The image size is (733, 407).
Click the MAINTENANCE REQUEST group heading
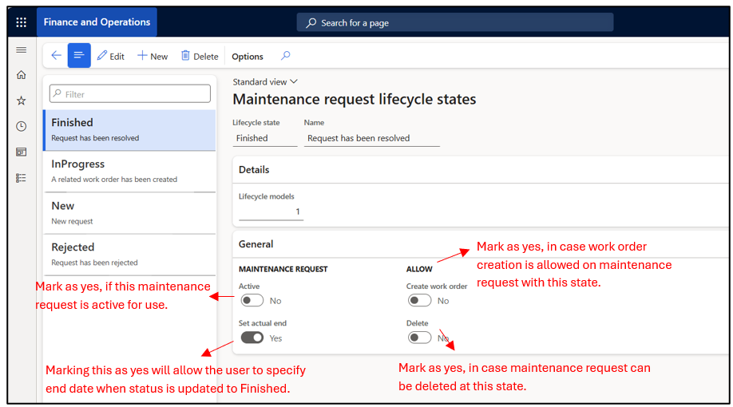click(x=283, y=269)
